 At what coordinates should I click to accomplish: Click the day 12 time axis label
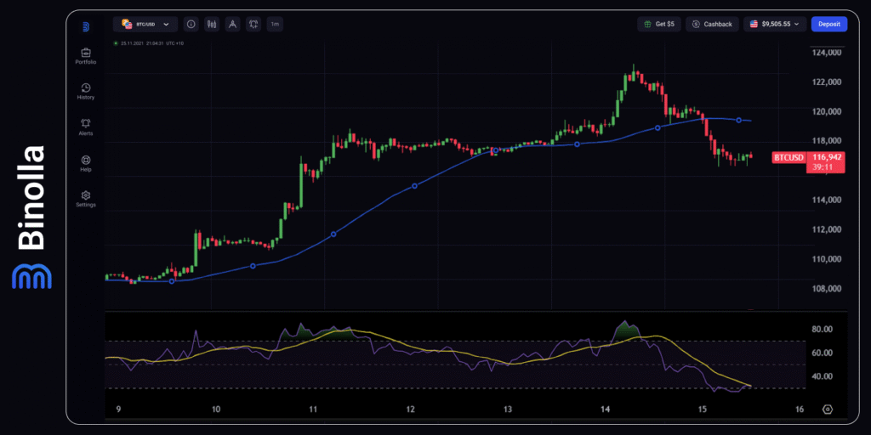click(x=410, y=410)
